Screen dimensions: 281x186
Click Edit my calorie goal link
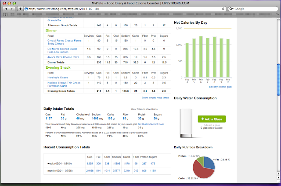220,87
